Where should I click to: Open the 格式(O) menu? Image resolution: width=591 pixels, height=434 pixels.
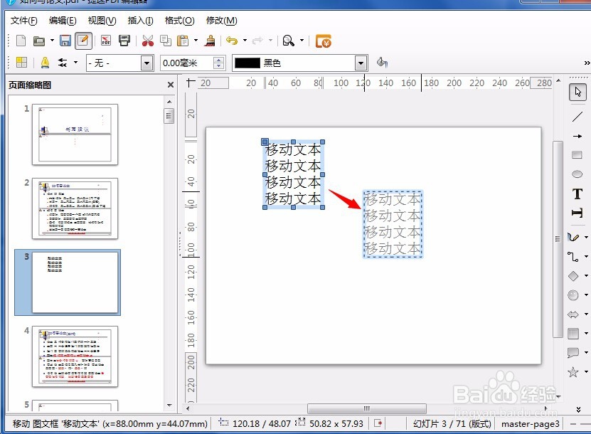[179, 21]
